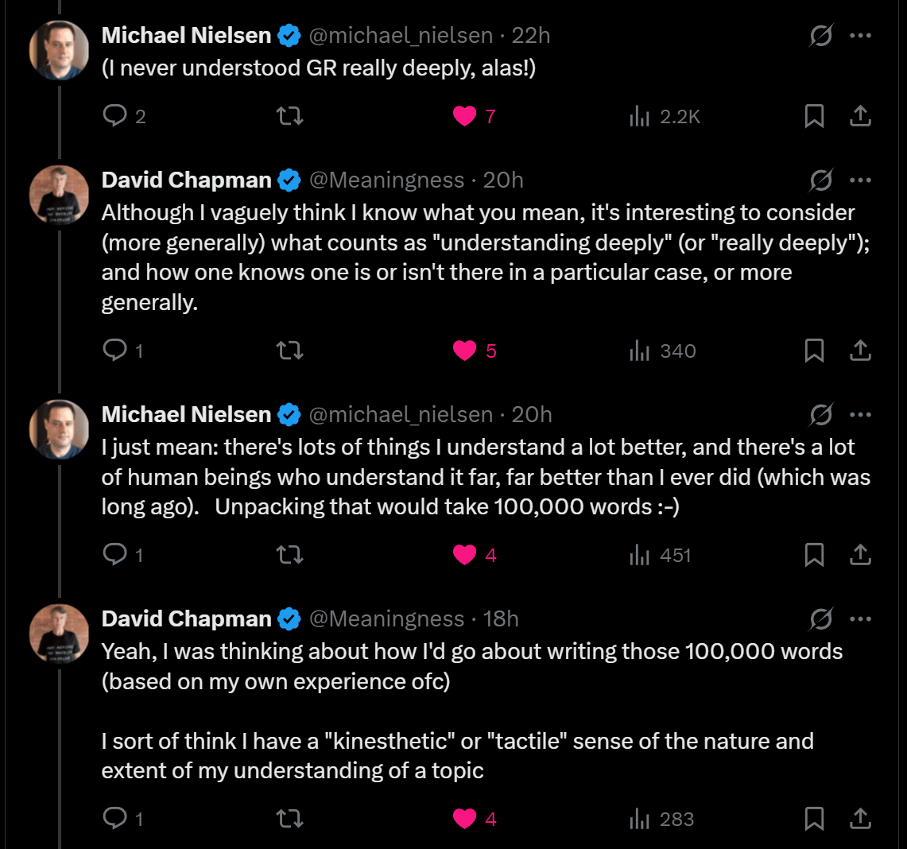
Task: Share the first Michael Nielsen tweet
Action: click(x=860, y=116)
